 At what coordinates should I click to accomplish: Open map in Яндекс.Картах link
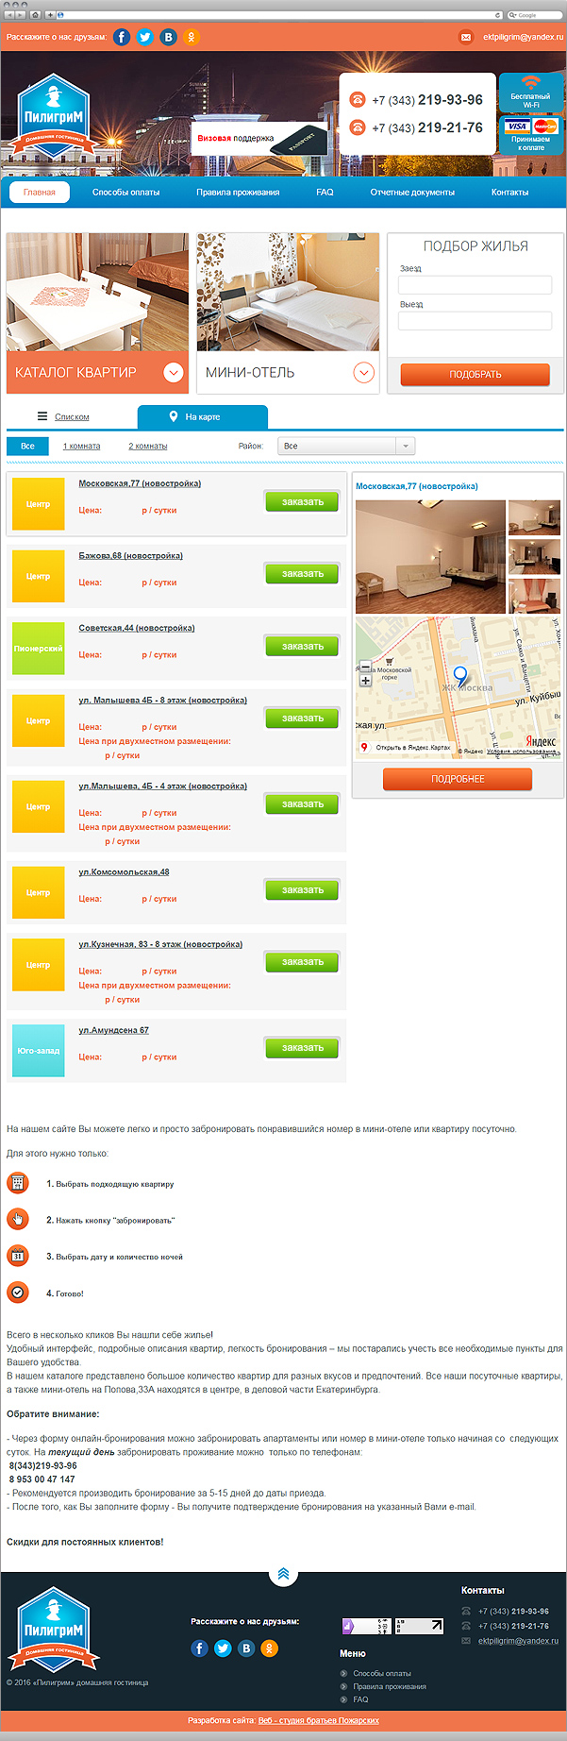point(412,747)
